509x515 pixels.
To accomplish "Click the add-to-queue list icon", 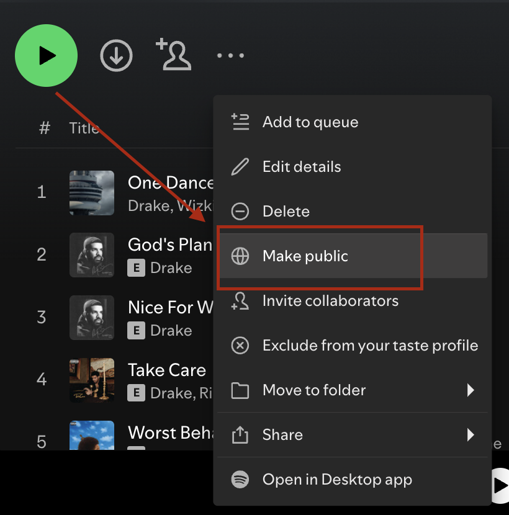I will (x=240, y=122).
